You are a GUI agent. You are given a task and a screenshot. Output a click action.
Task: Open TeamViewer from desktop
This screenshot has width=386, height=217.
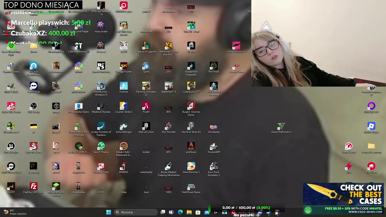tap(33, 88)
